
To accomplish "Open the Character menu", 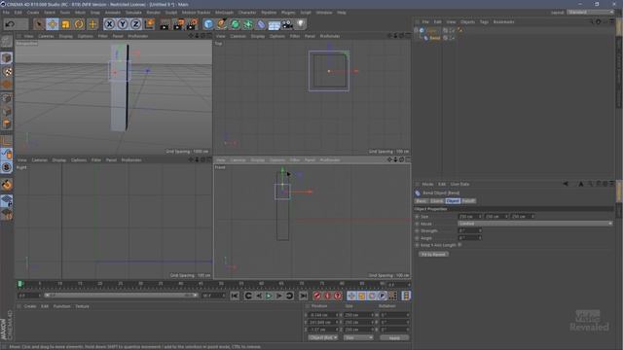I will (x=247, y=13).
